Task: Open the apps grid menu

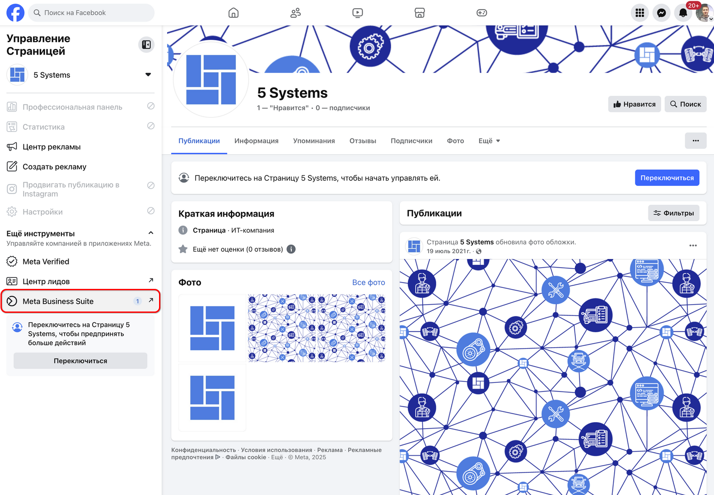Action: point(639,13)
